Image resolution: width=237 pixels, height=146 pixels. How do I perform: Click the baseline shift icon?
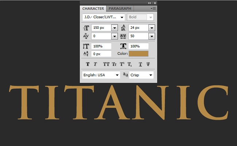pos(86,54)
